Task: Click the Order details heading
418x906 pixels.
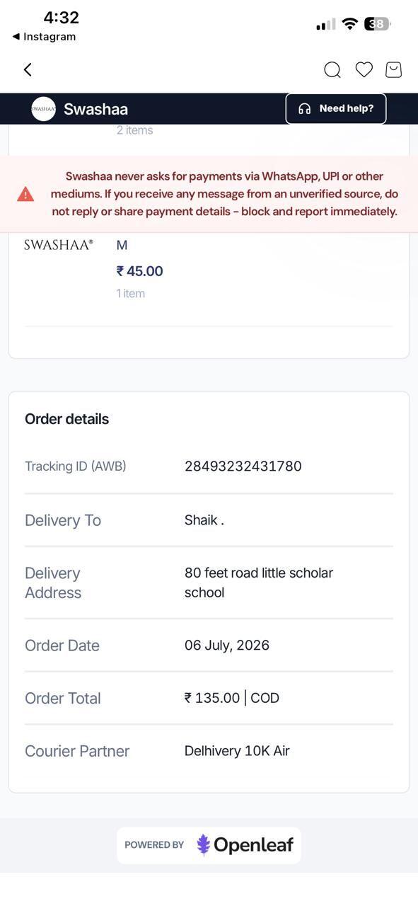Action: pos(66,419)
